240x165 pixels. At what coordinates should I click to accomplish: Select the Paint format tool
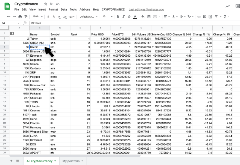26,16
